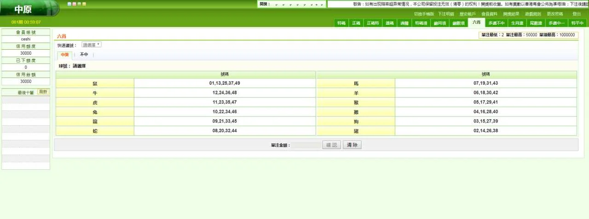The width and height of the screenshot is (589, 219).
Task: Click the 登出 logout link
Action: point(576,14)
